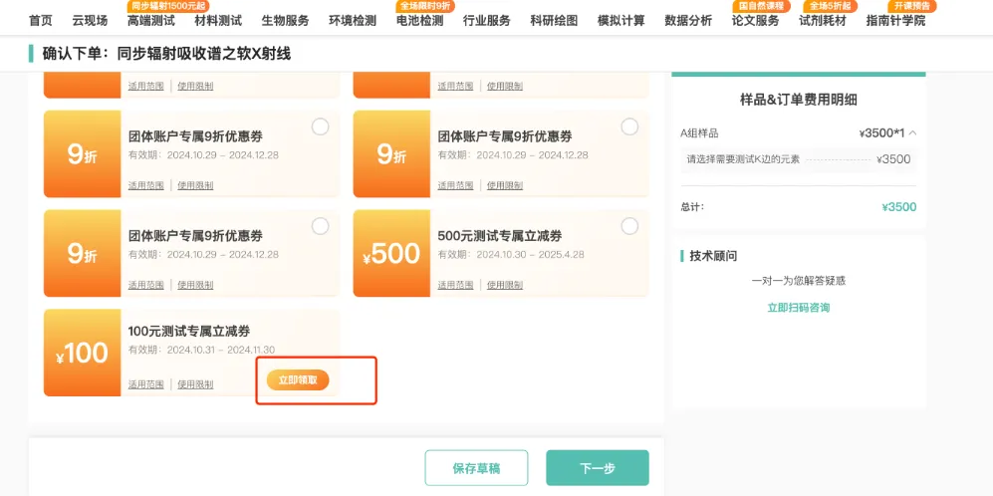Open the 数据分析 navigation item

688,21
